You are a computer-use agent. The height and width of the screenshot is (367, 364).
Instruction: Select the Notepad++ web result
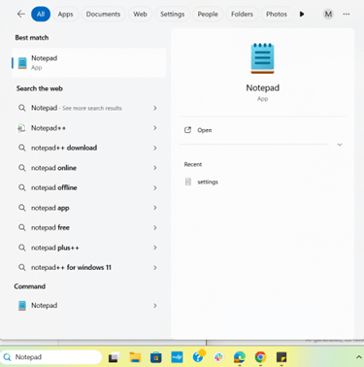tap(49, 128)
